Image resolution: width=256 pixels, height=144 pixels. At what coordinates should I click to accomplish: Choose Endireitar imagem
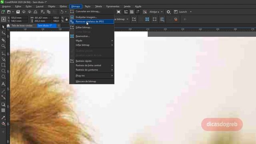tap(92, 17)
